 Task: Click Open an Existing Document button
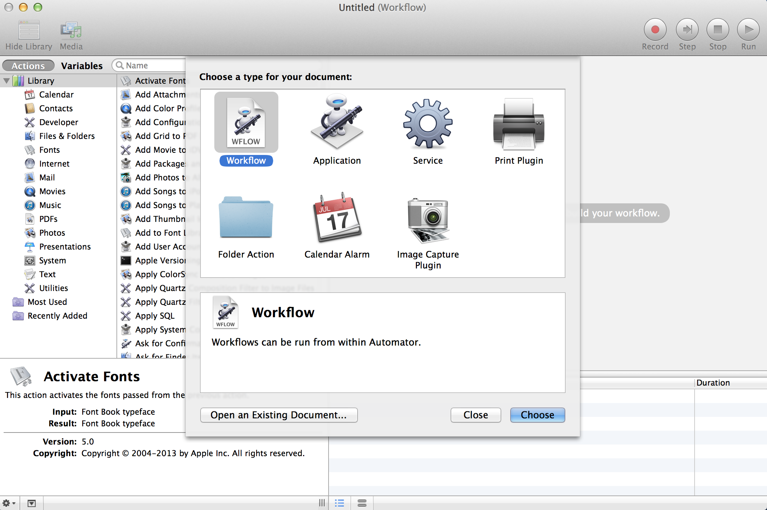click(279, 415)
